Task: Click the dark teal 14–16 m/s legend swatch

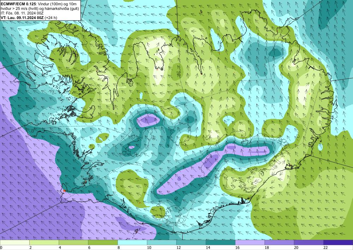Action: pyautogui.click(x=221, y=243)
